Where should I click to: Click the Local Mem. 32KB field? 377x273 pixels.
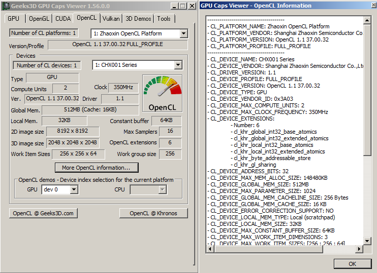(x=65, y=121)
